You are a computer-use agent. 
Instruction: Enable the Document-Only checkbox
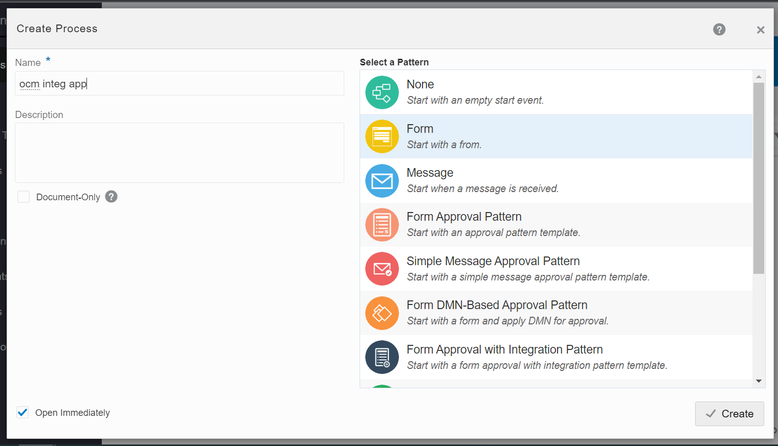24,197
